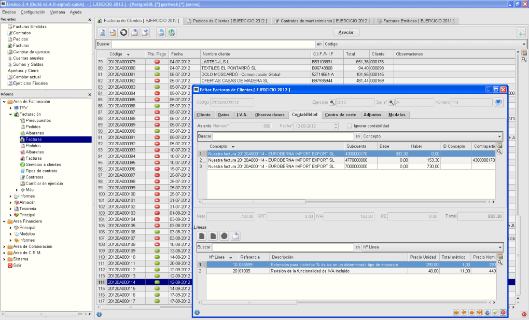Open the Salir item in the module tree
Image resolution: width=529 pixels, height=320 pixels.
[17, 265]
